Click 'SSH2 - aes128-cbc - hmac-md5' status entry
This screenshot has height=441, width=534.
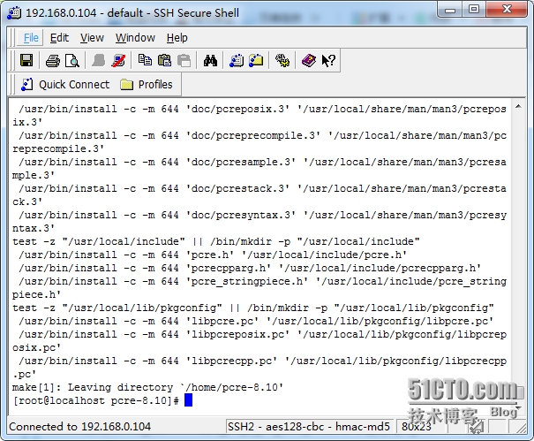coord(309,426)
